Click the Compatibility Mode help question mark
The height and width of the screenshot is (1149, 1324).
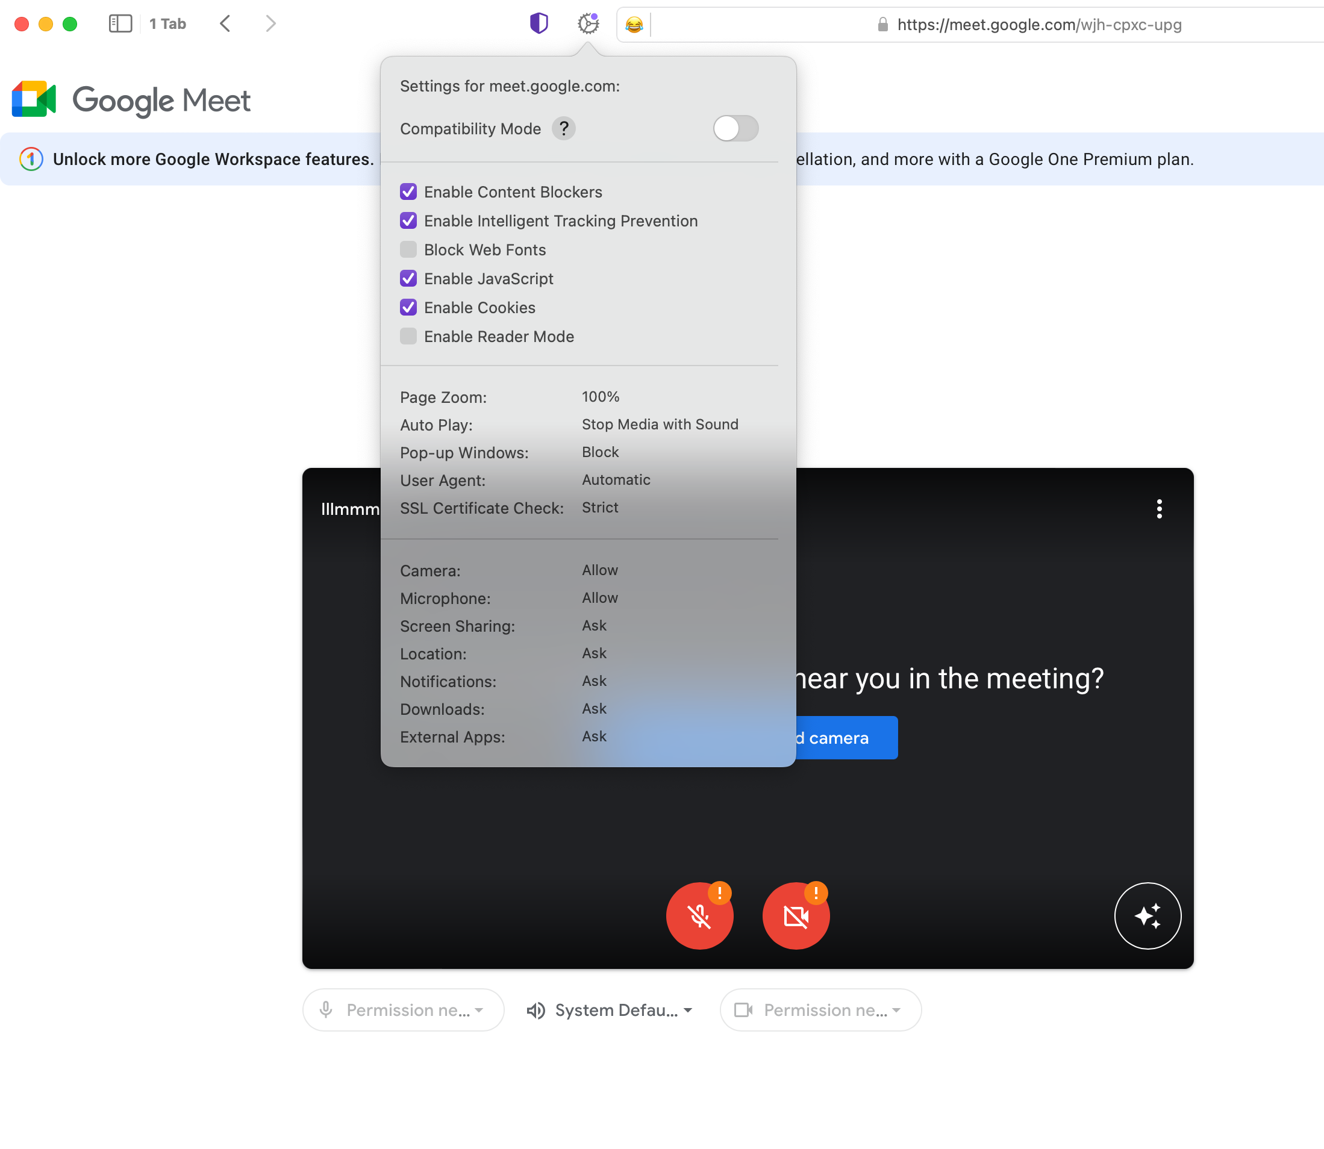coord(563,129)
